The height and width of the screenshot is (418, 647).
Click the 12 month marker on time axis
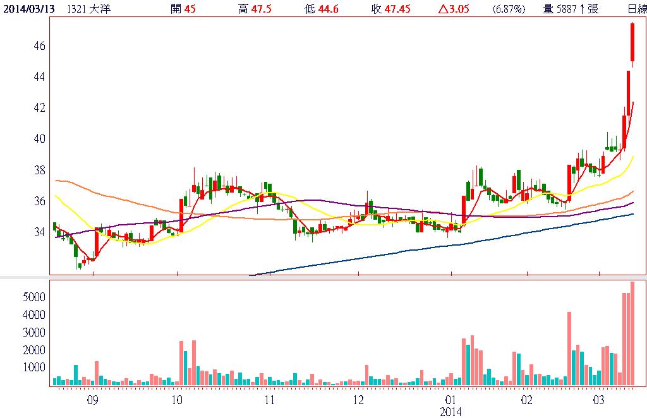[x=358, y=400]
